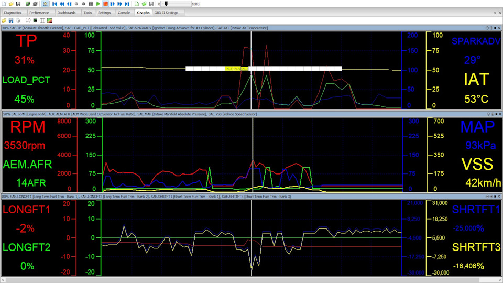The height and width of the screenshot is (283, 503).
Task: Click the table view icon
Action: pyautogui.click(x=42, y=20)
